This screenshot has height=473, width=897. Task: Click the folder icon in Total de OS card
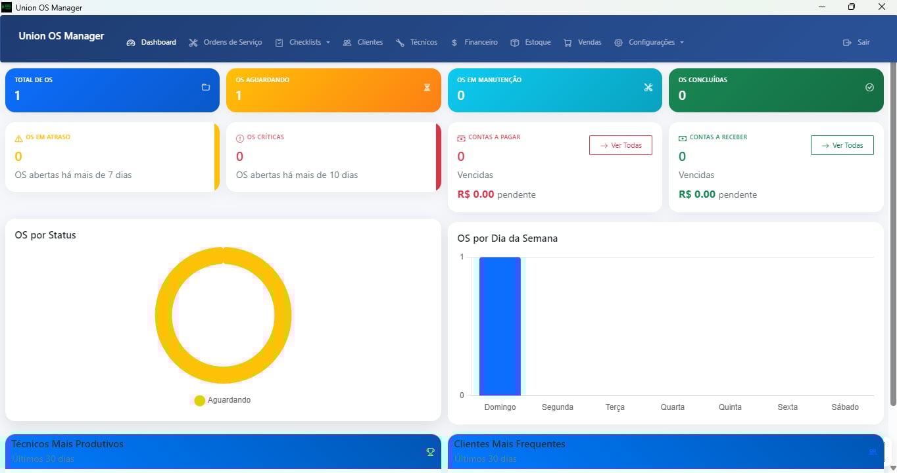[205, 87]
